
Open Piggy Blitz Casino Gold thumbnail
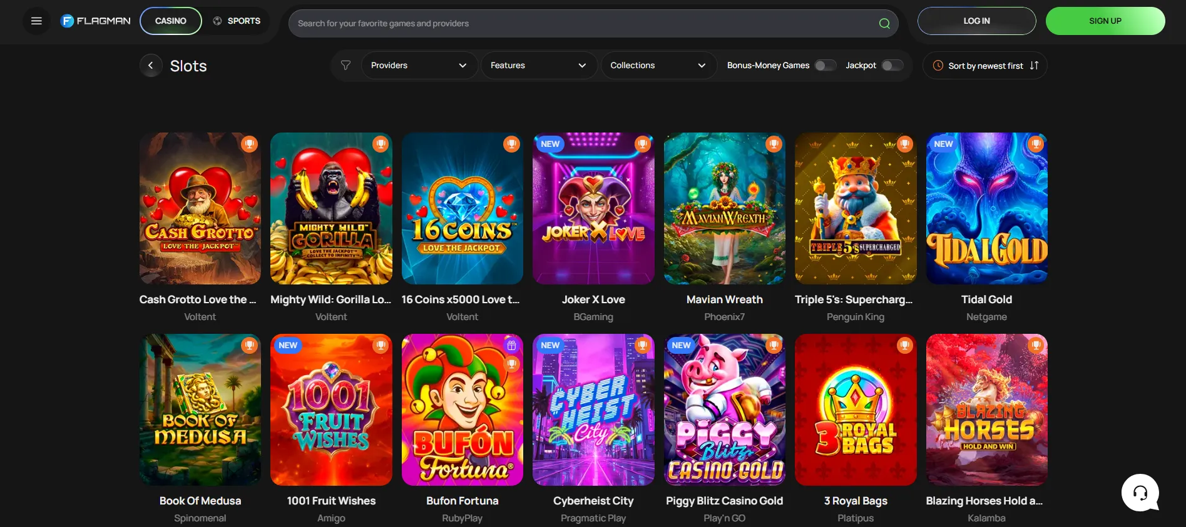point(725,409)
